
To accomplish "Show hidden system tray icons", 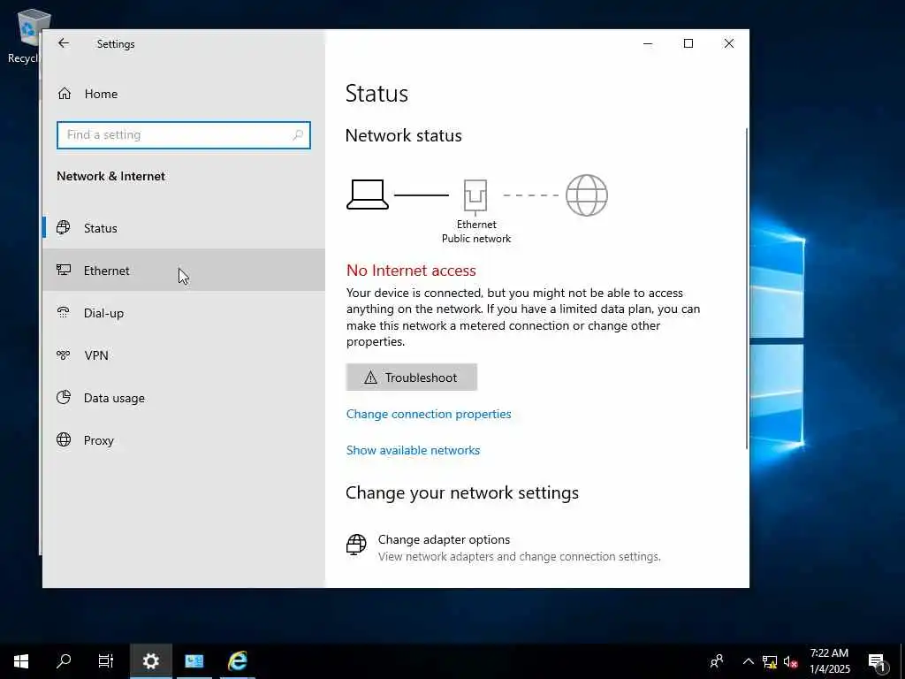I will point(748,661).
